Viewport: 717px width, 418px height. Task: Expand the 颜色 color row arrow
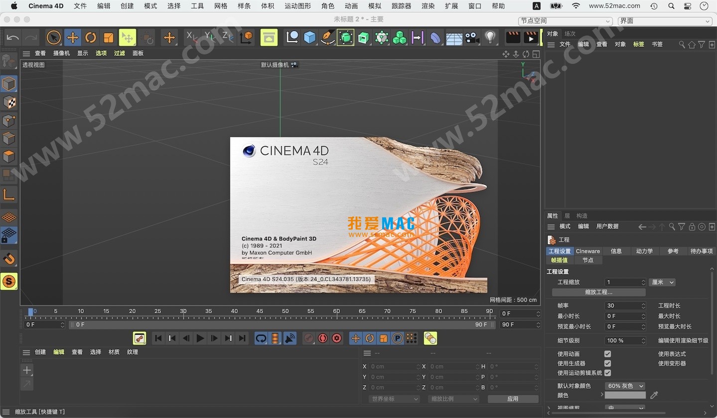tap(602, 395)
